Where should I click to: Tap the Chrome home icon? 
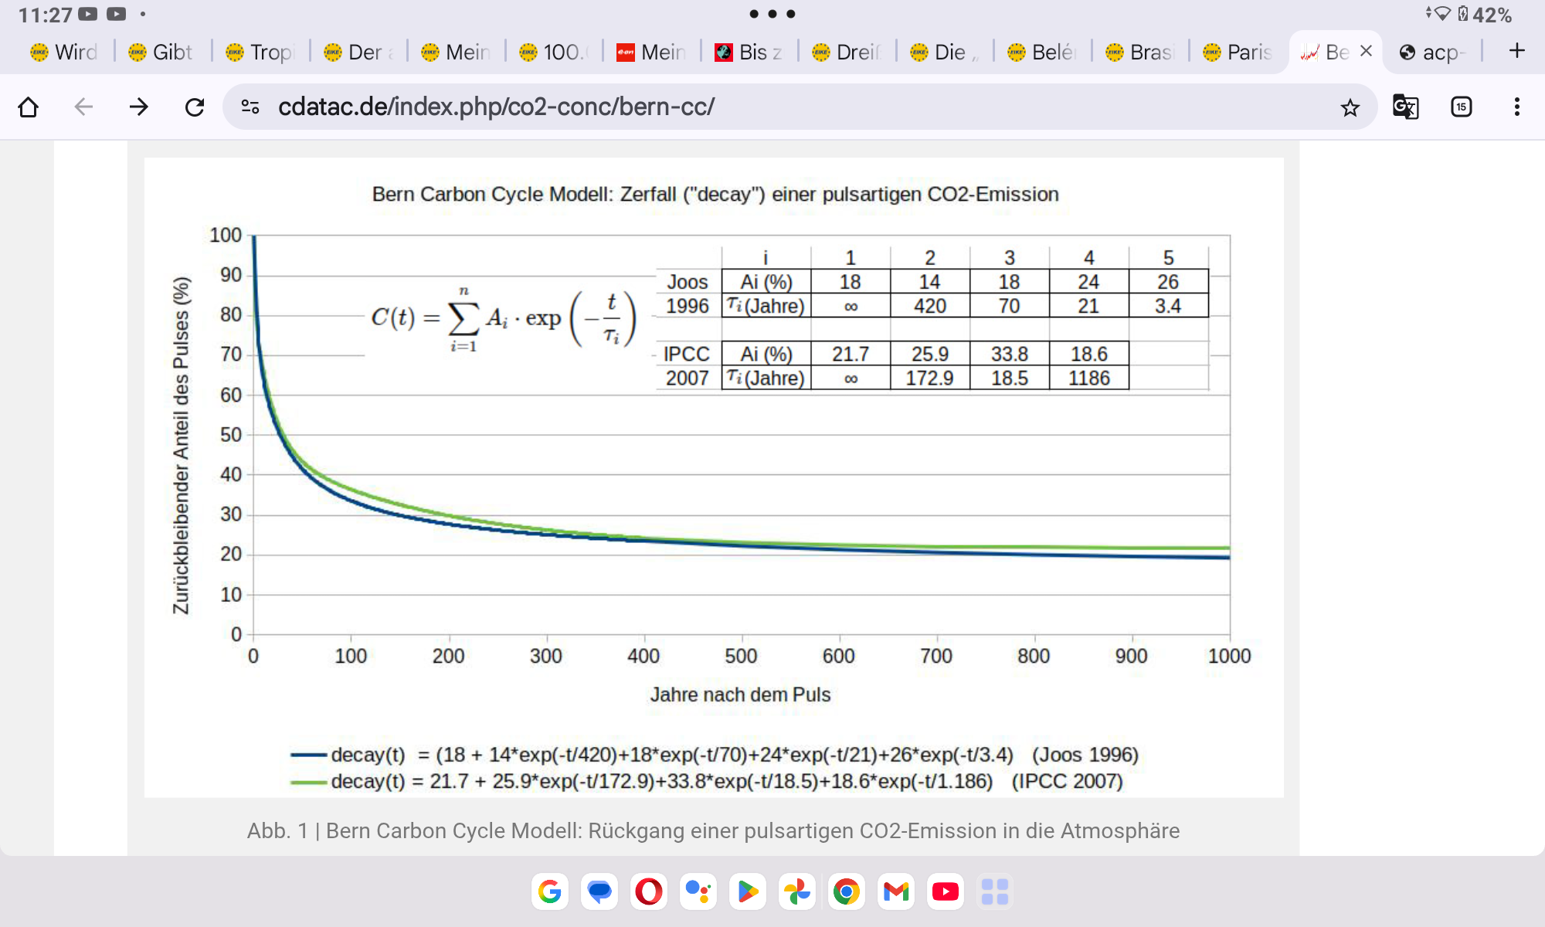29,107
